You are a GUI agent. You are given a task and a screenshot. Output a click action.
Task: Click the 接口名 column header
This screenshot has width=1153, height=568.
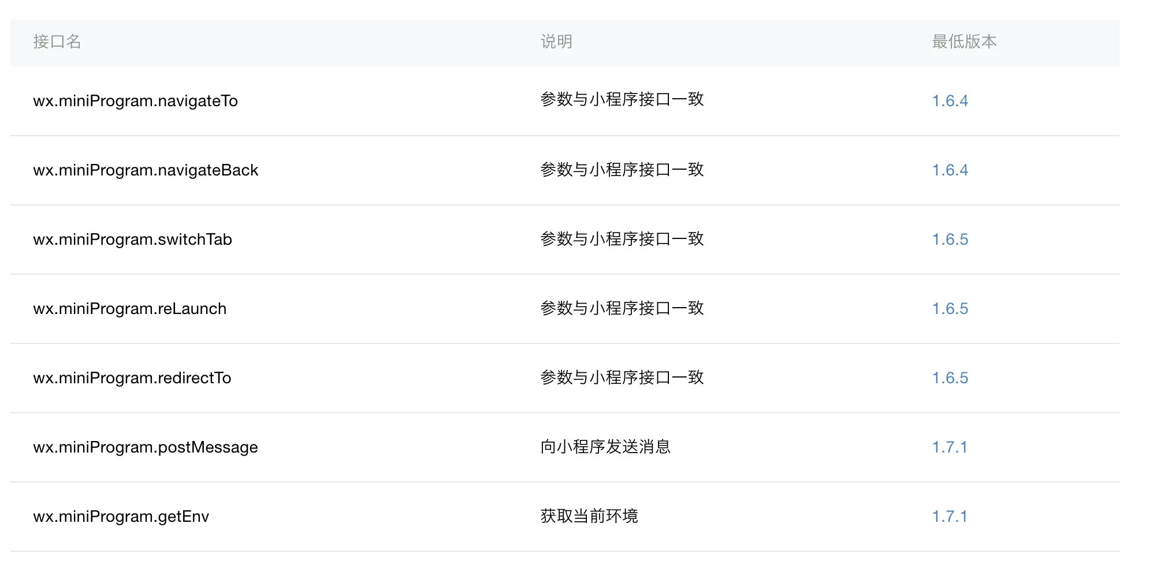coord(57,42)
